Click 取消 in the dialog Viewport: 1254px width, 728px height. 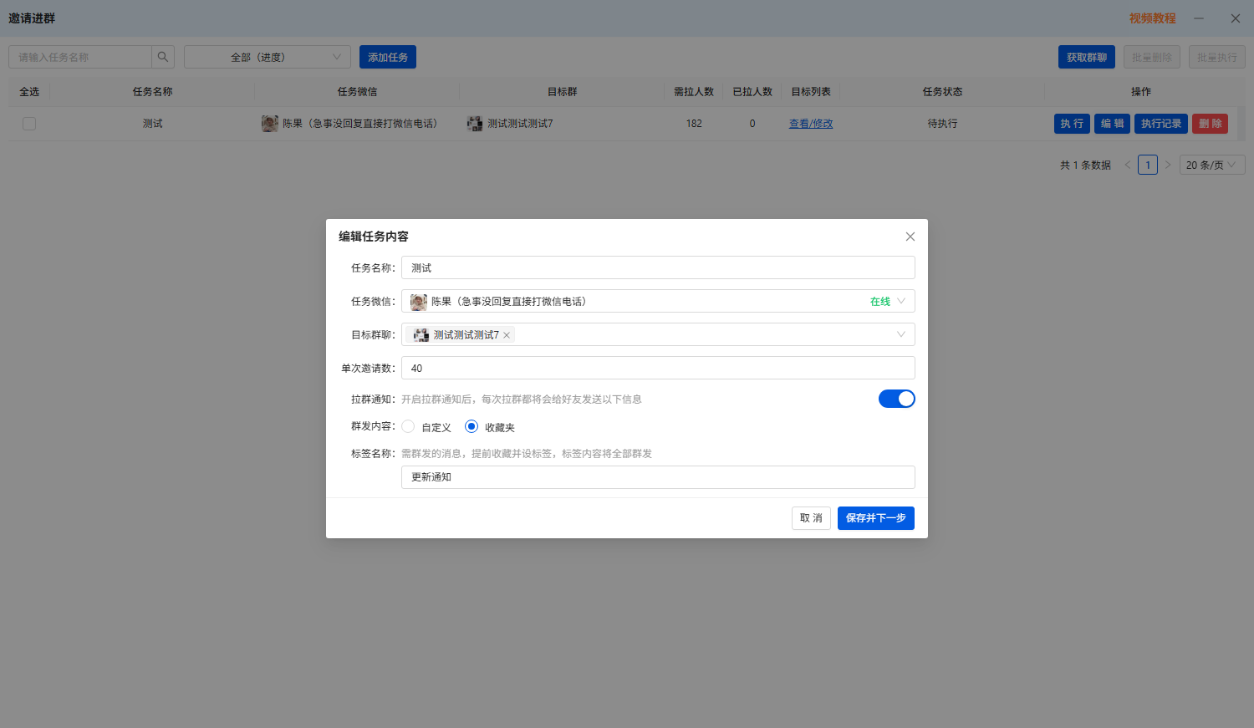click(811, 518)
